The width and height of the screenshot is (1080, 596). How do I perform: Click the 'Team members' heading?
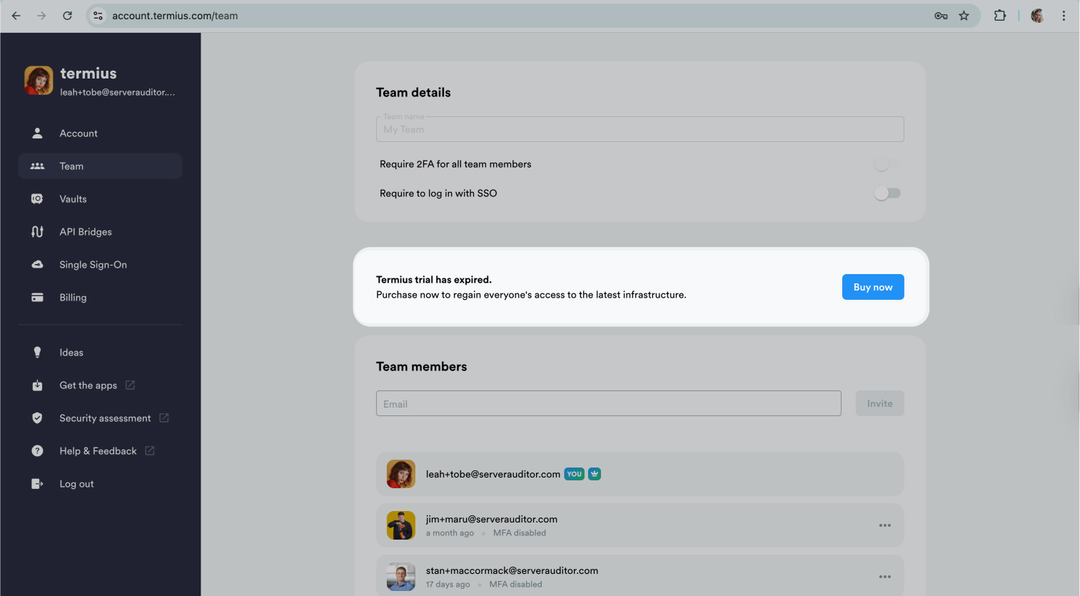click(421, 367)
